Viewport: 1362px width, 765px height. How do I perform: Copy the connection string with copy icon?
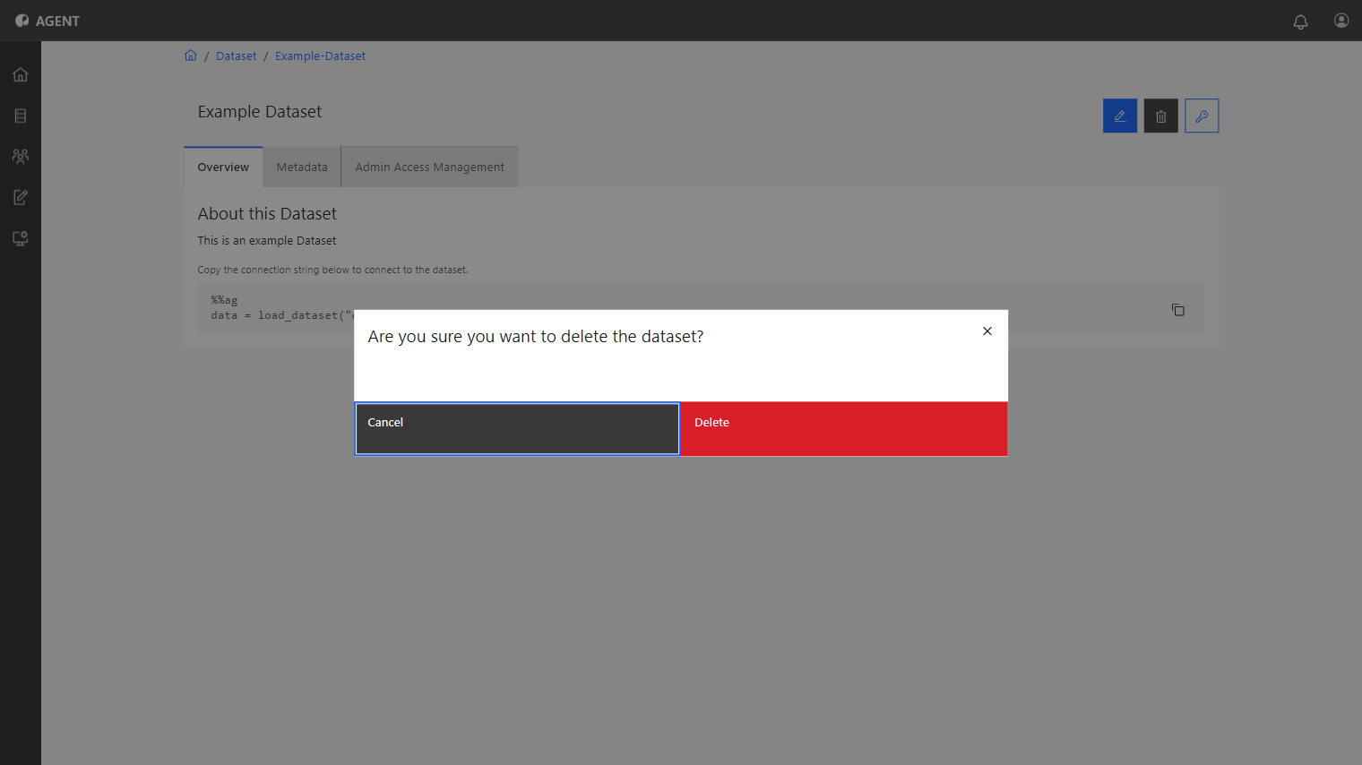(1178, 310)
